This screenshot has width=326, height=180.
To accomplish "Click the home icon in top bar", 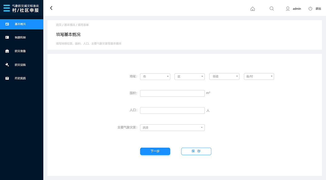I will click(253, 8).
